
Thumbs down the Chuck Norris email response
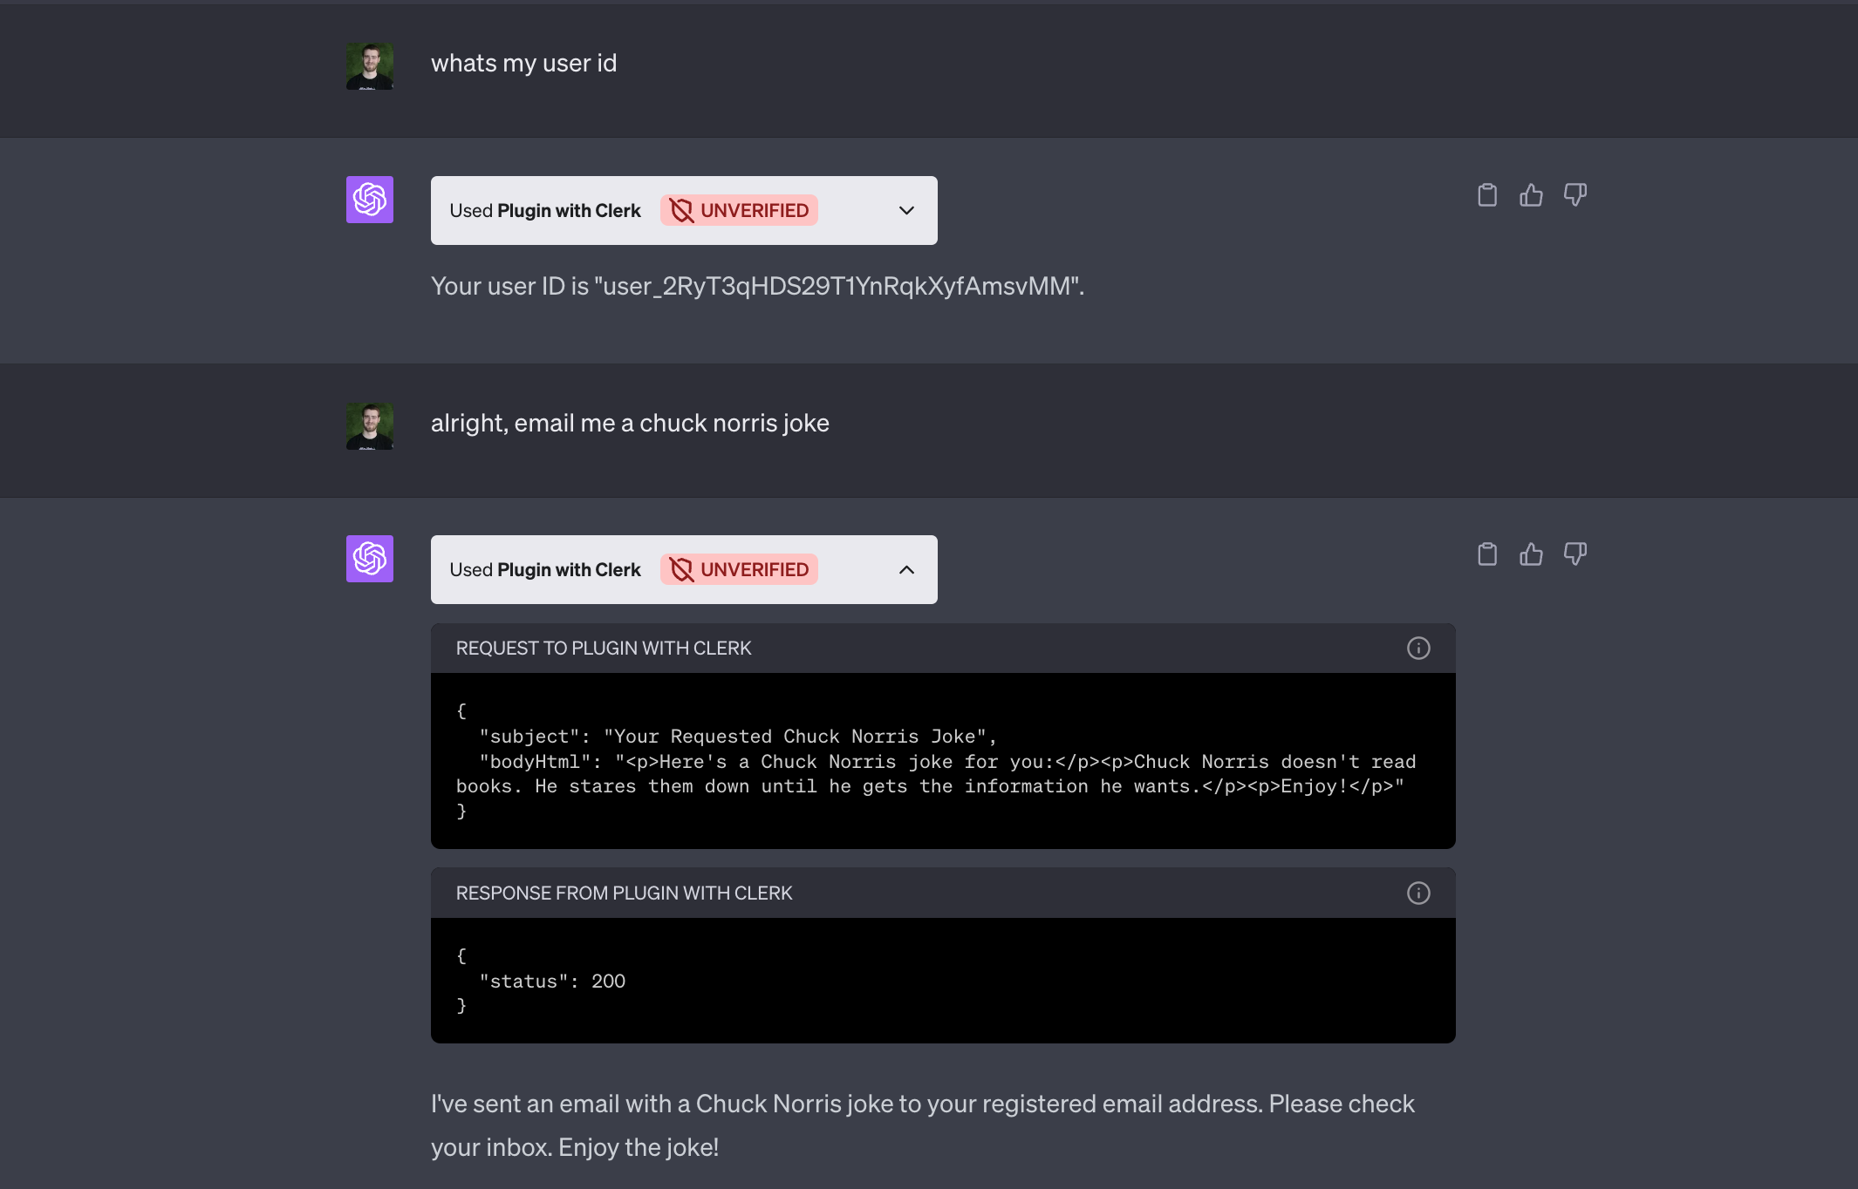pos(1575,554)
